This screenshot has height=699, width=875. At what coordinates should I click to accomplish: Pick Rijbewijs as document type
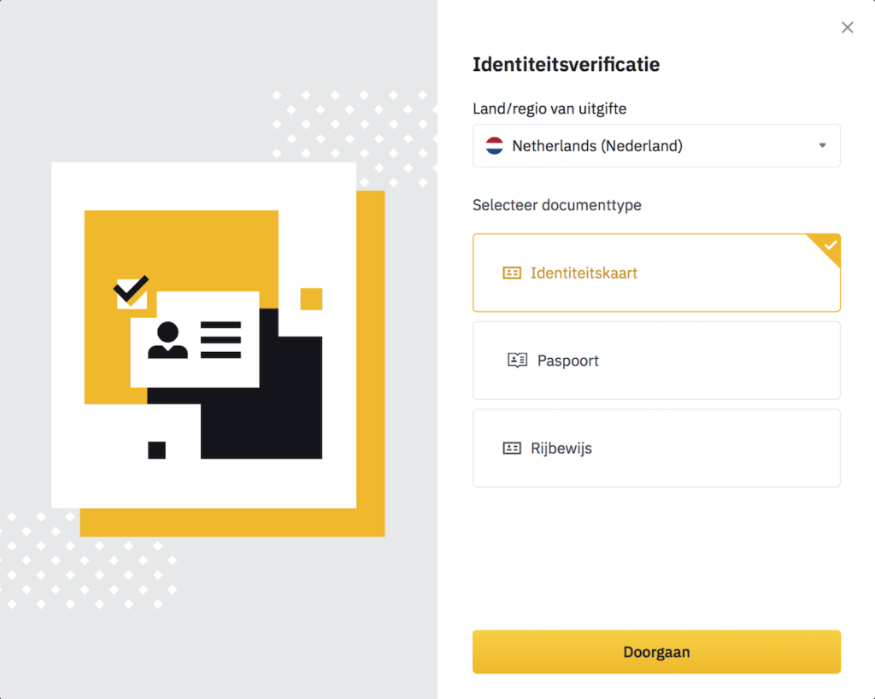pyautogui.click(x=656, y=448)
